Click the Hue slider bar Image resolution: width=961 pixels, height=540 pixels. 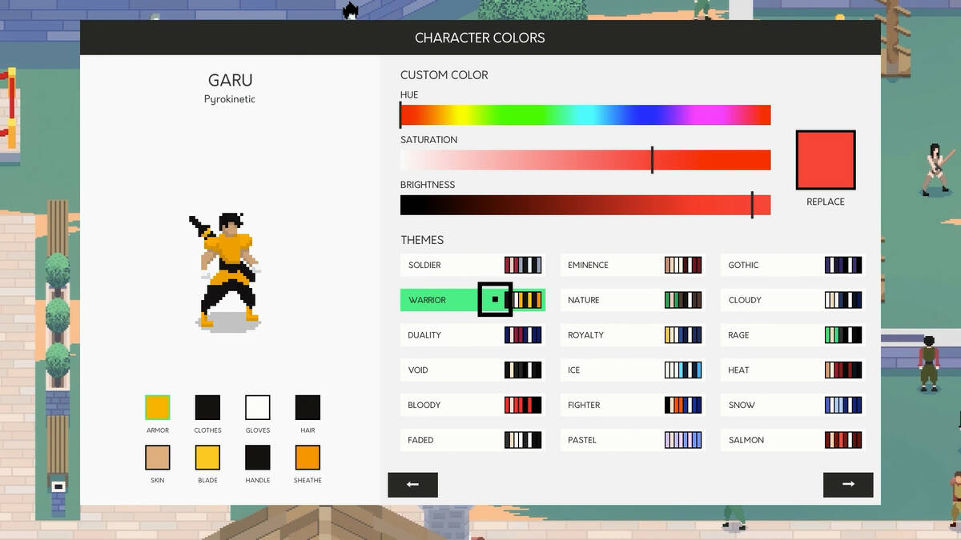[585, 115]
